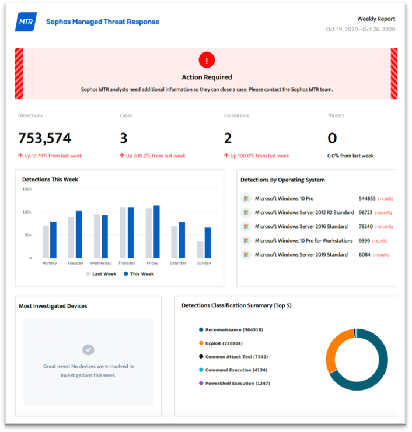This screenshot has height=432, width=412.
Task: Click the Detections Classification Summary (Top 5) title
Action: 236,305
